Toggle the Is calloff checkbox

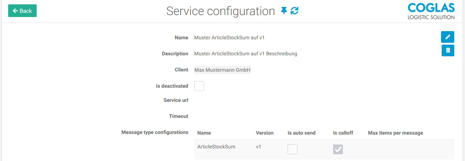(x=338, y=149)
